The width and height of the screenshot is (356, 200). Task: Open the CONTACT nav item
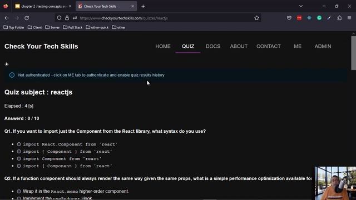click(269, 47)
